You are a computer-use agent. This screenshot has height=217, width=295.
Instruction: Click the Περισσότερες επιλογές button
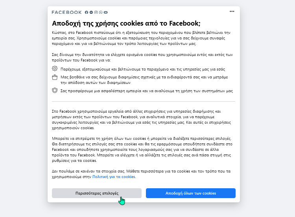(x=97, y=193)
